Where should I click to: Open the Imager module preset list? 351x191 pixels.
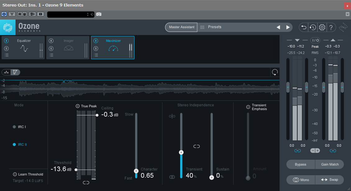click(x=51, y=55)
